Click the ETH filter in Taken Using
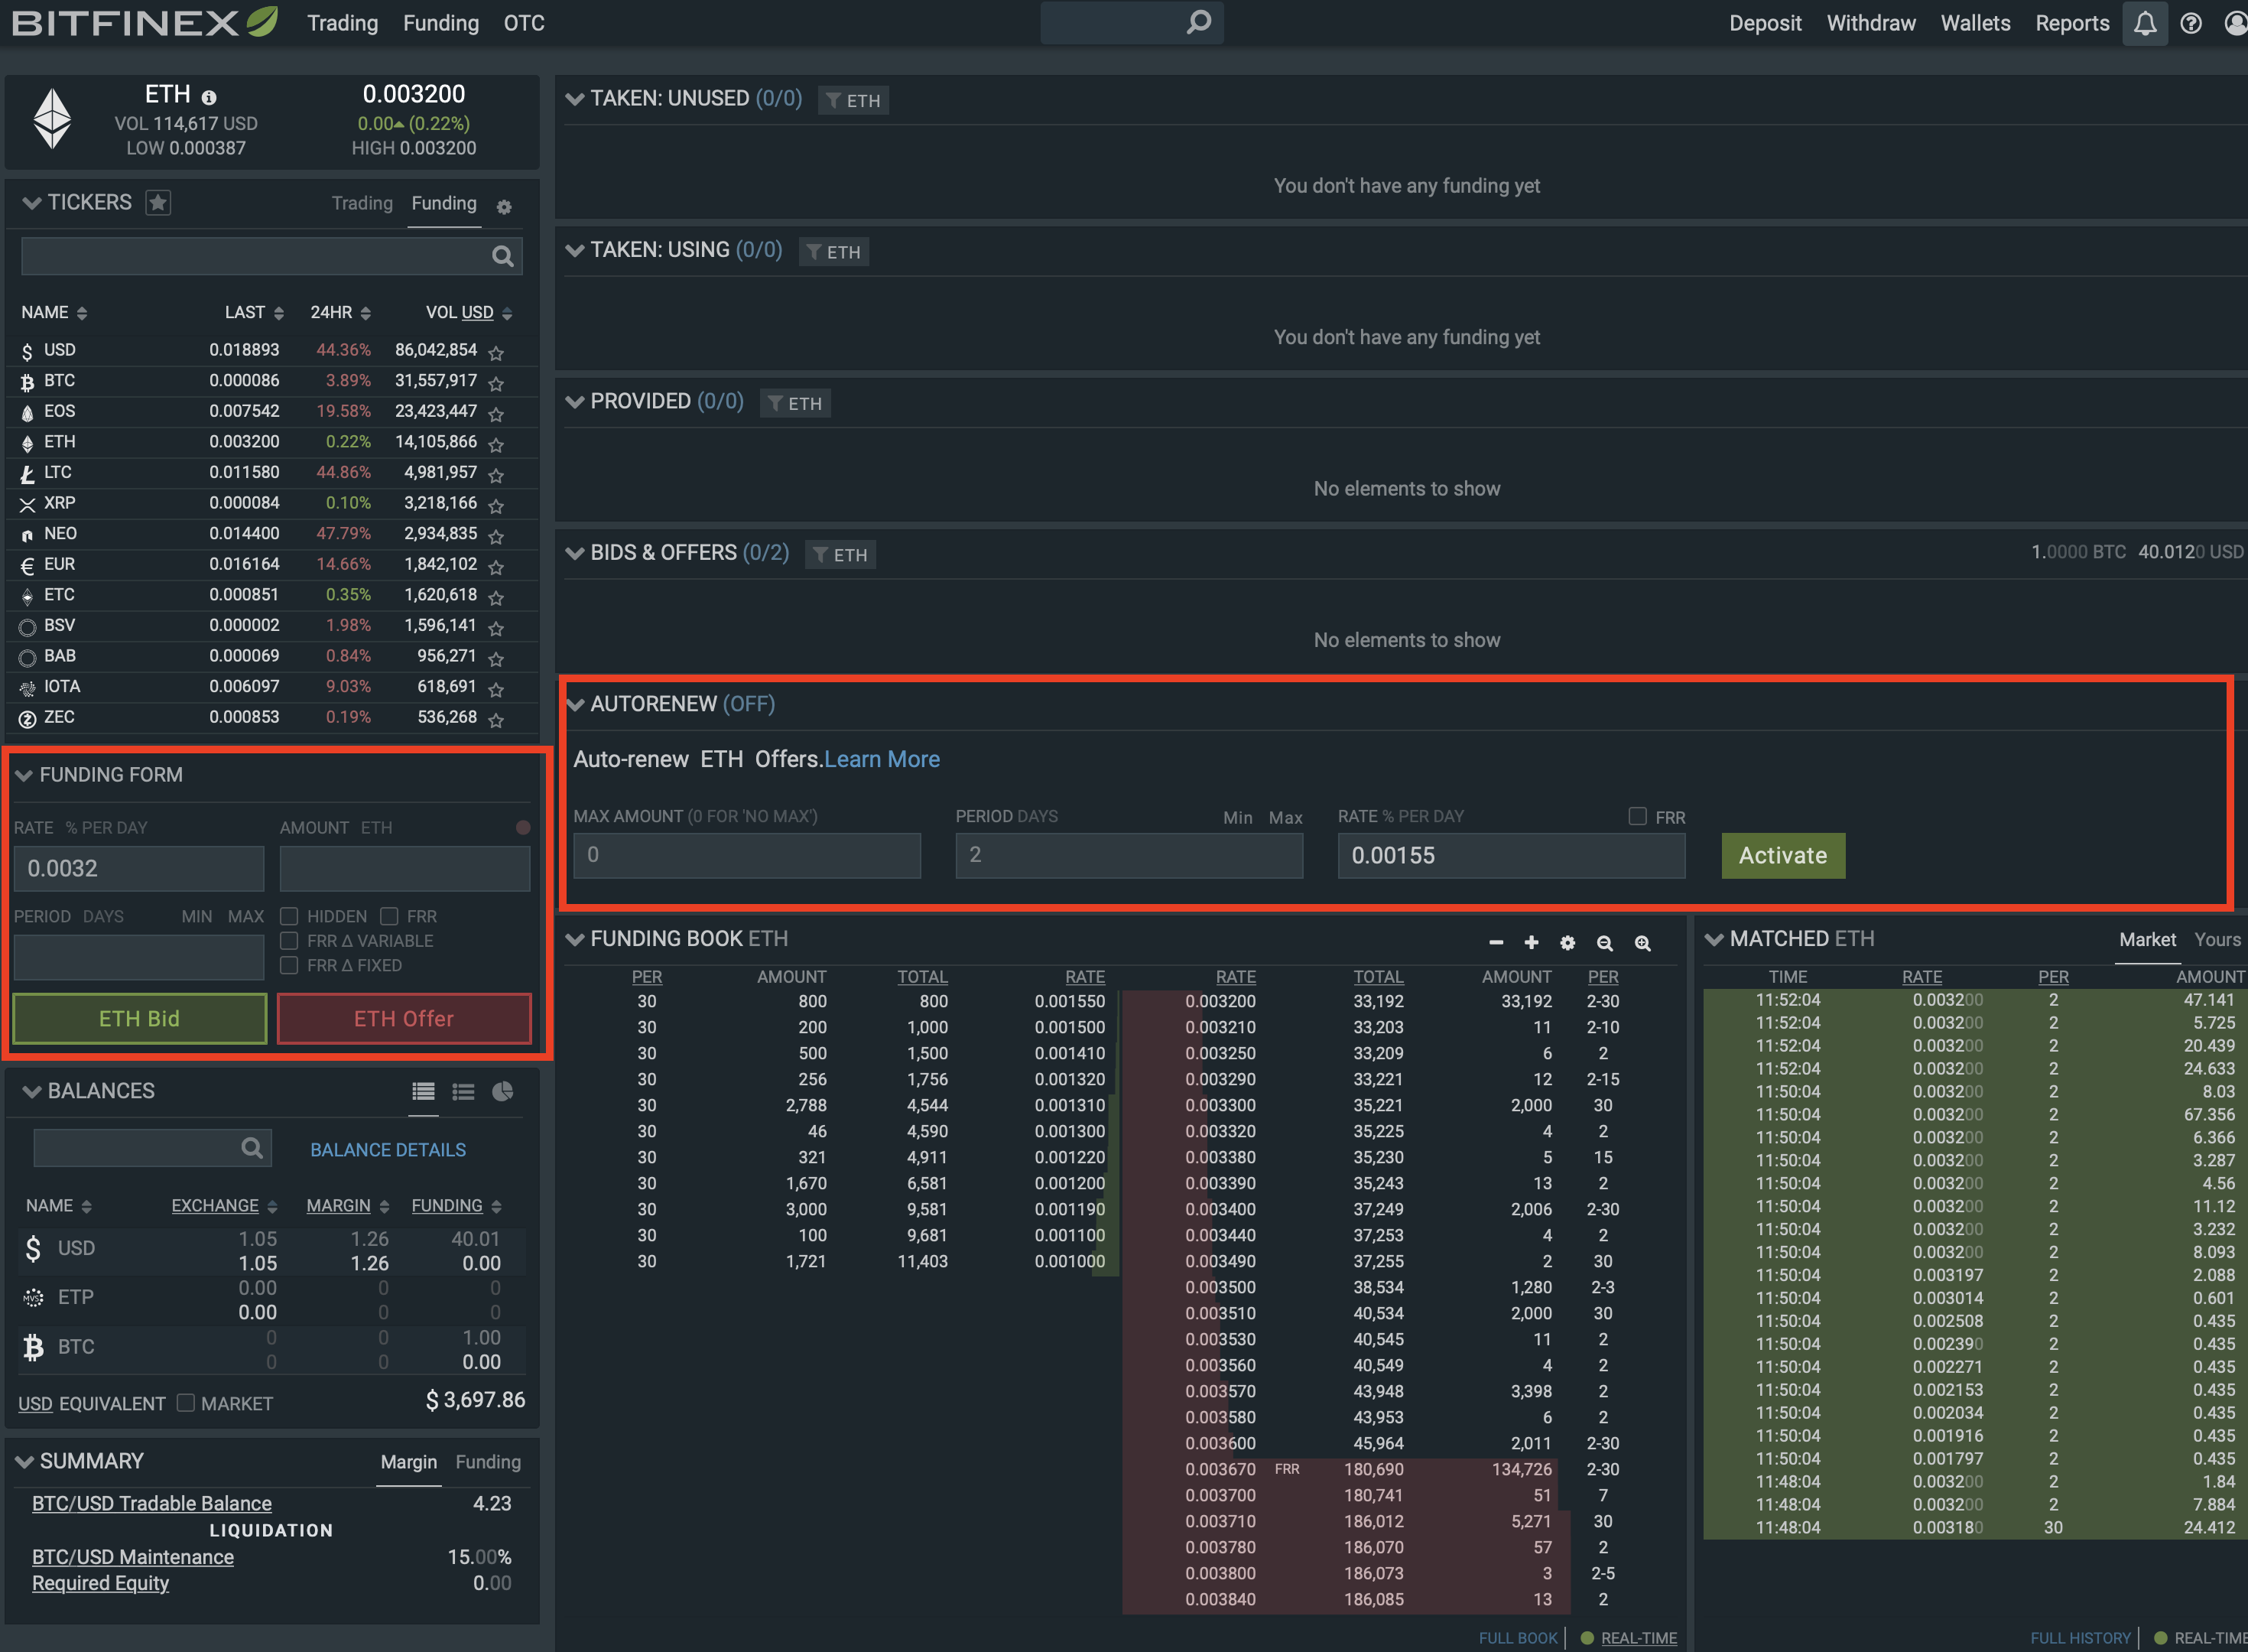The image size is (2248, 1652). 833,251
